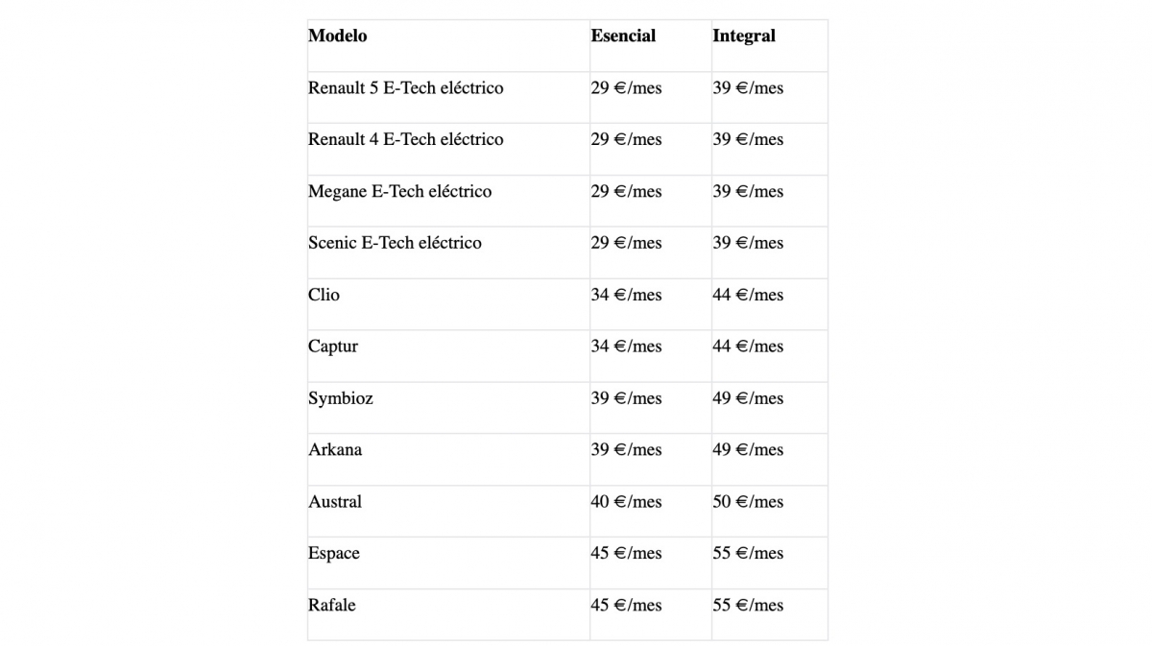Select Renault 5 E-Tech eléctrico cell
This screenshot has height=646, width=1152.
[x=405, y=88]
